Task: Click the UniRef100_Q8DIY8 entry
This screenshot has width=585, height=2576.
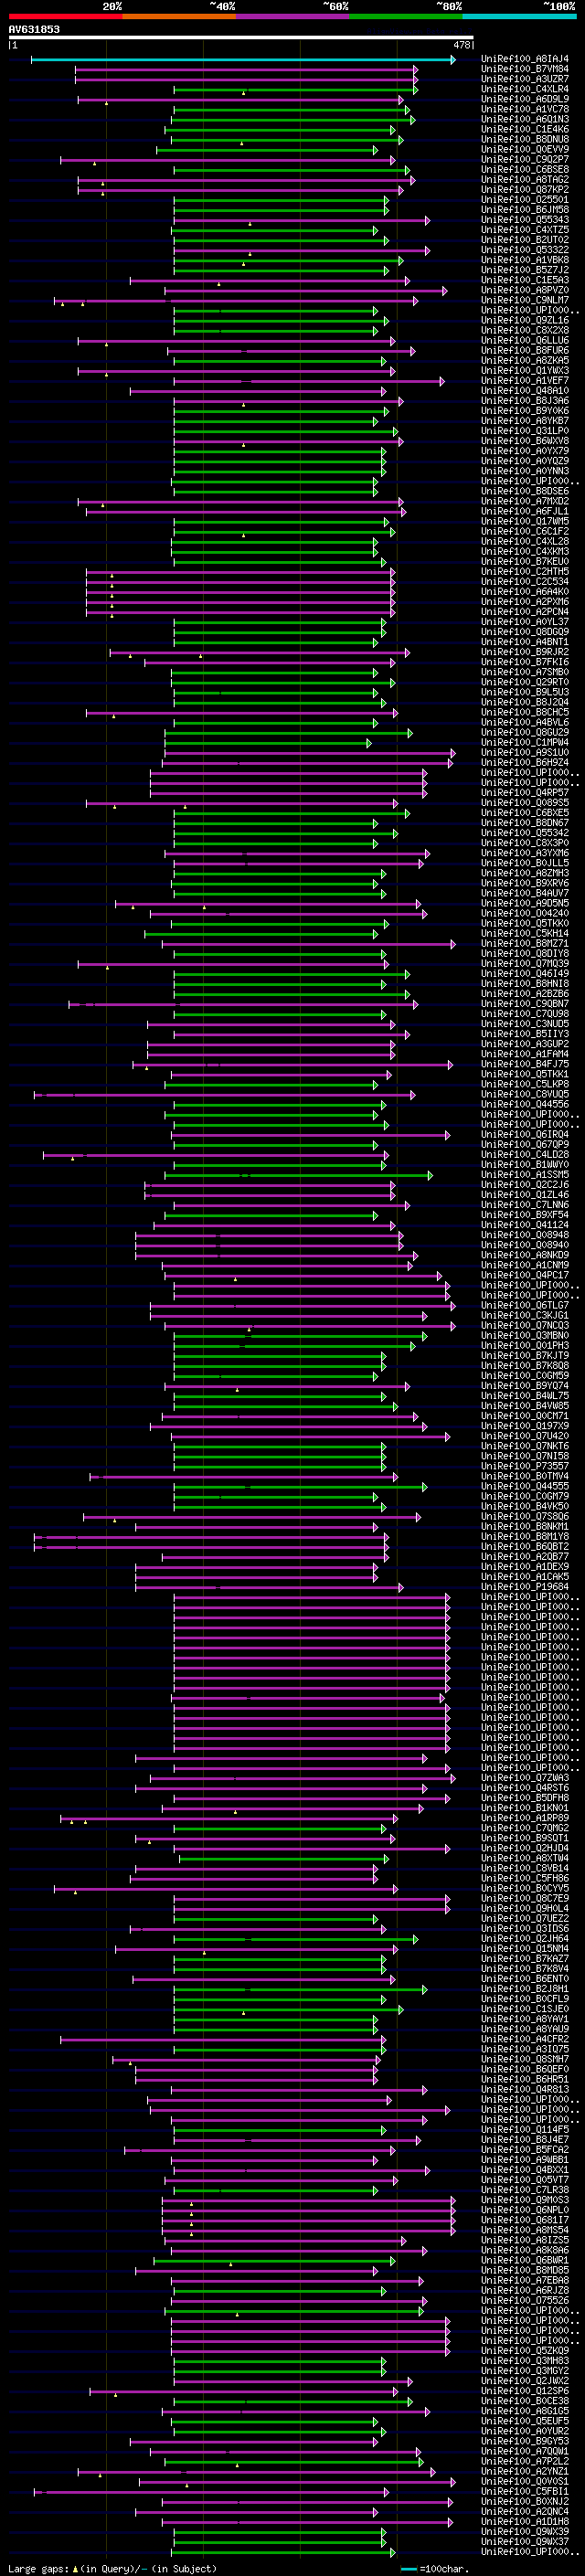Action: (525, 953)
